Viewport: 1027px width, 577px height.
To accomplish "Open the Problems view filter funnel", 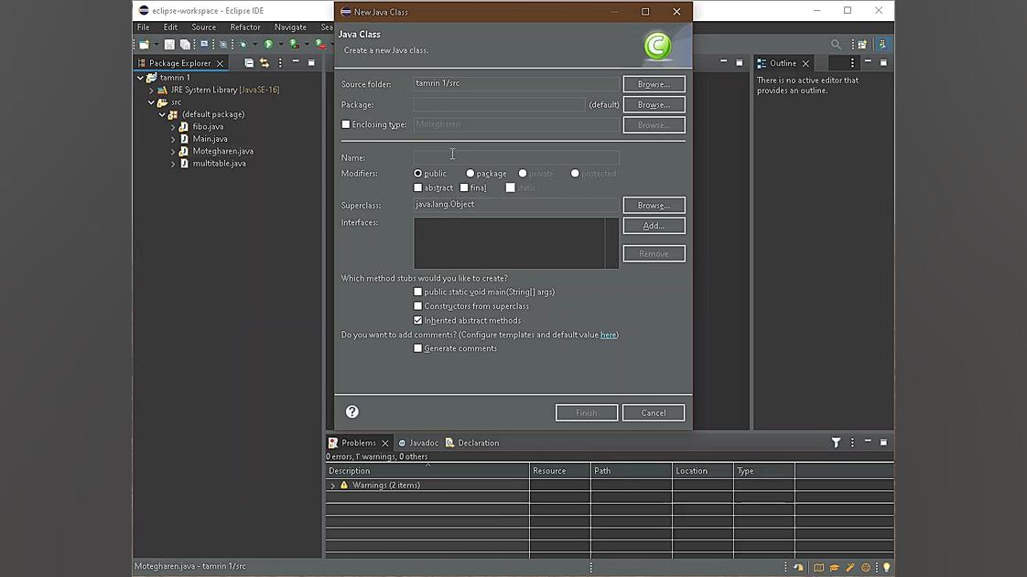I will coord(836,443).
